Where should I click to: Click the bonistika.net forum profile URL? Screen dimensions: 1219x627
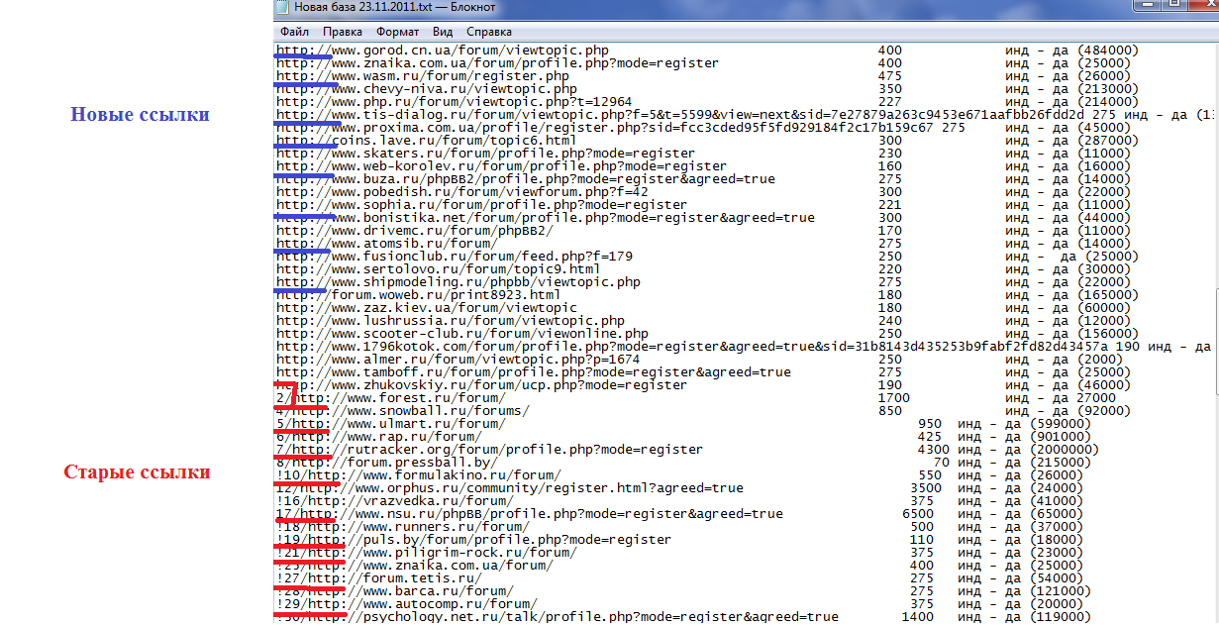point(546,218)
